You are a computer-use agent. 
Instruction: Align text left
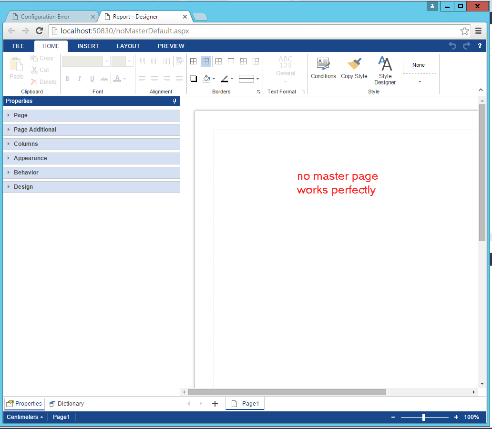(x=142, y=79)
